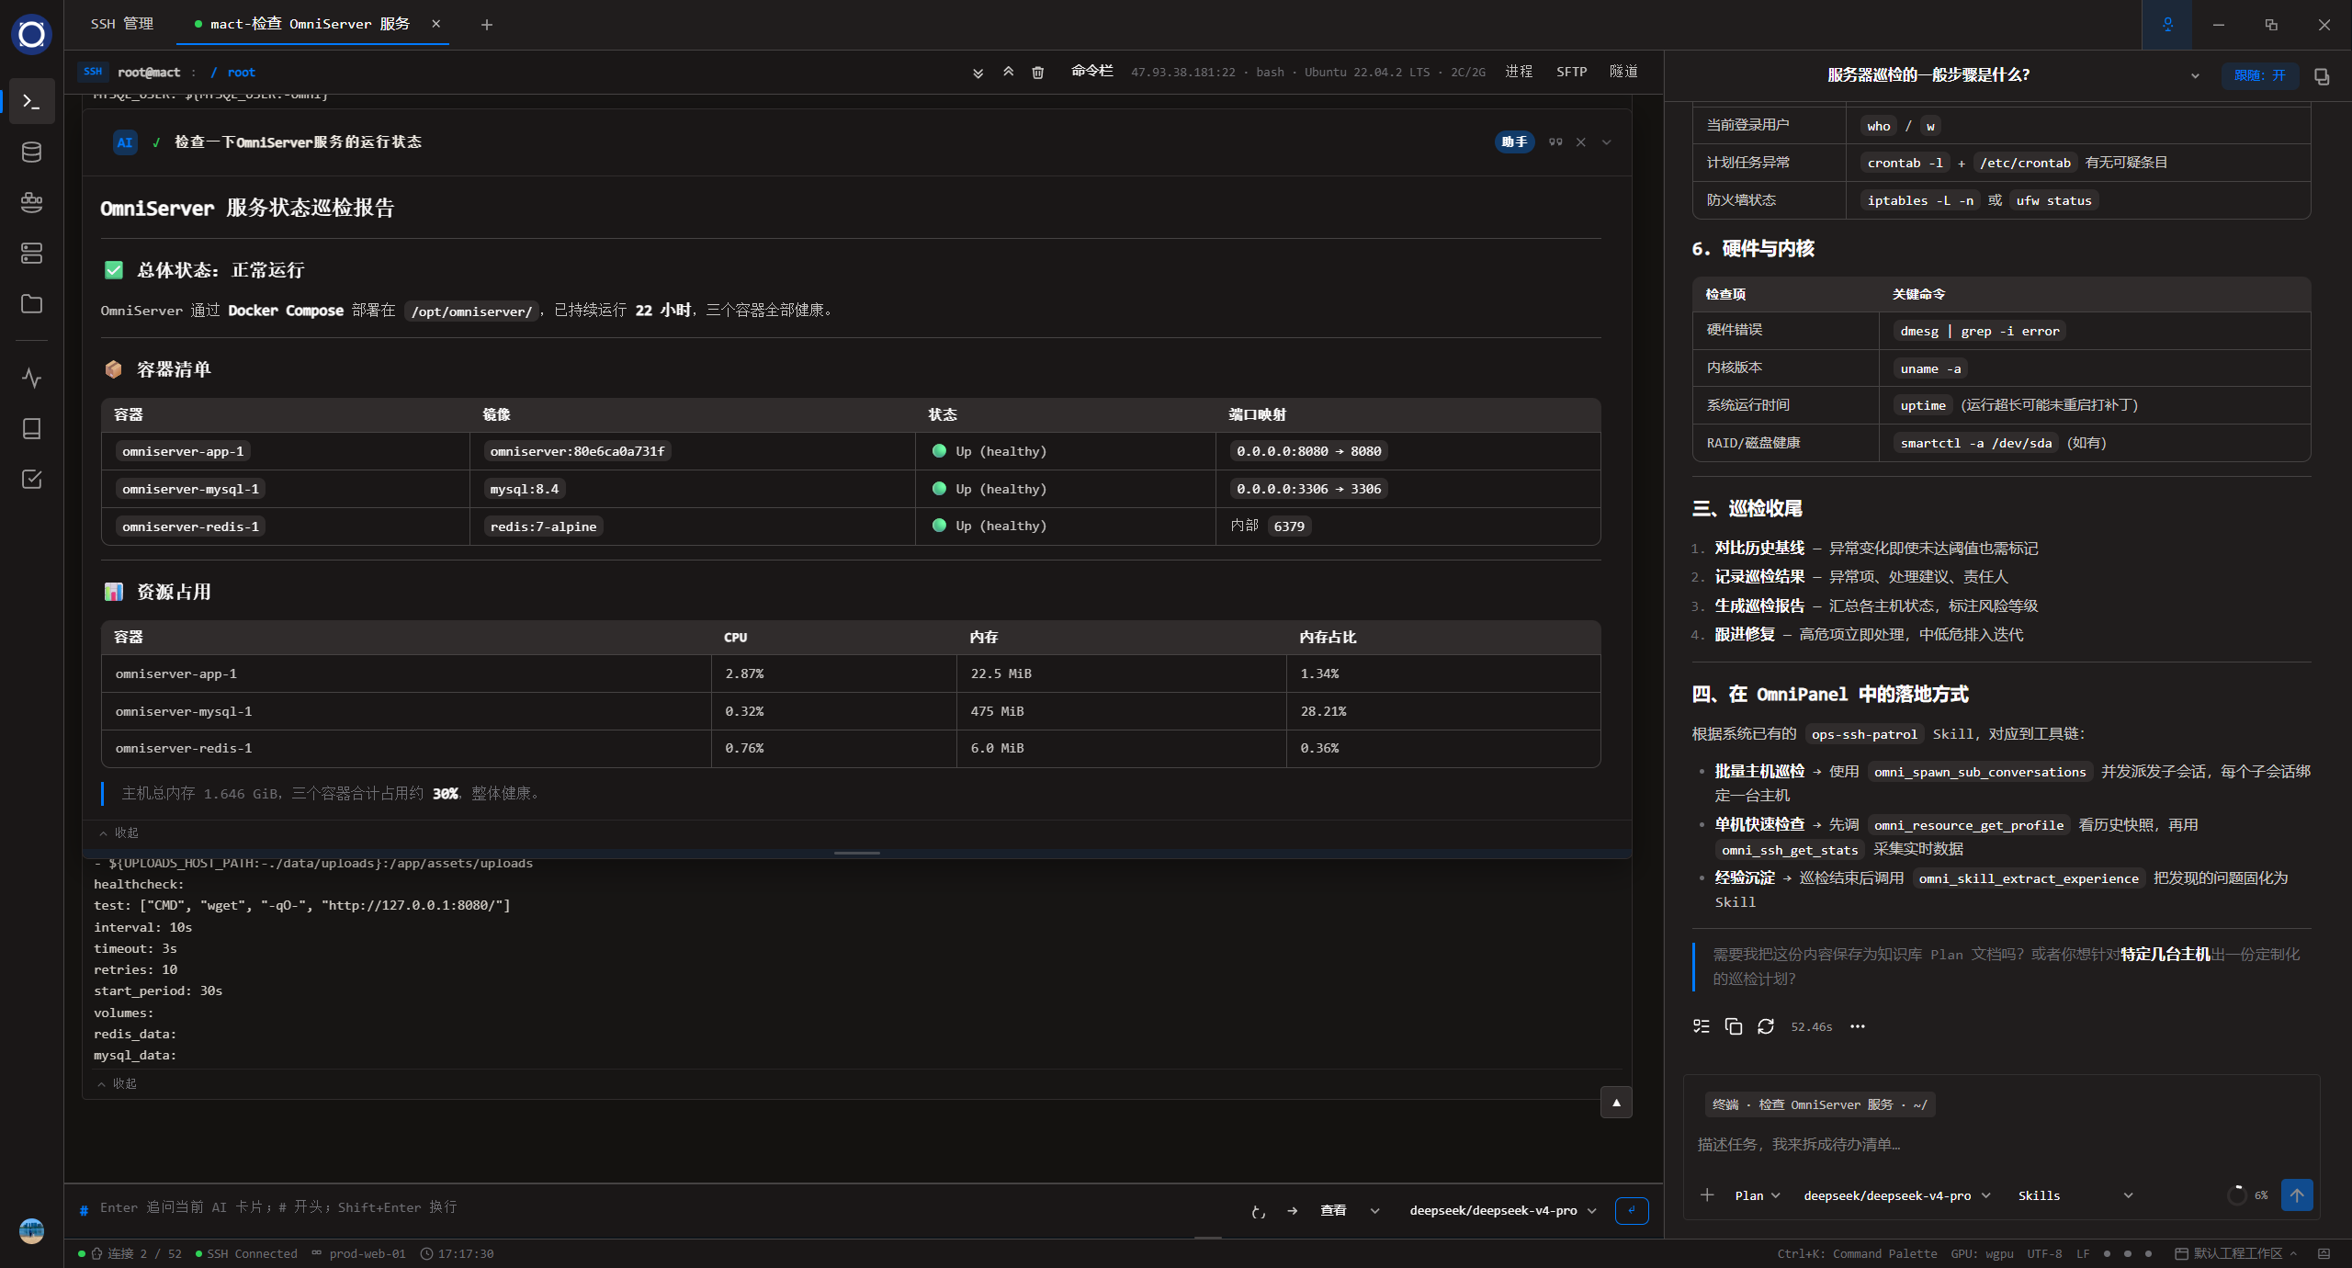Image resolution: width=2352 pixels, height=1268 pixels.
Task: Click the copy panel icon beside 跟随 toggle
Action: tap(2323, 76)
